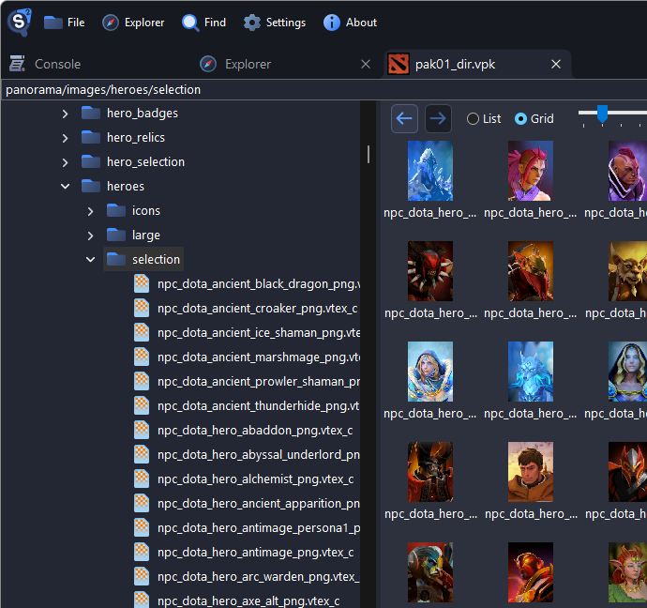This screenshot has height=608, width=647.
Task: Expand the hero_selection folder
Action: click(x=65, y=162)
